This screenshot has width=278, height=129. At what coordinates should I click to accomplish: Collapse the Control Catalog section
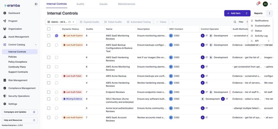(x=36, y=45)
